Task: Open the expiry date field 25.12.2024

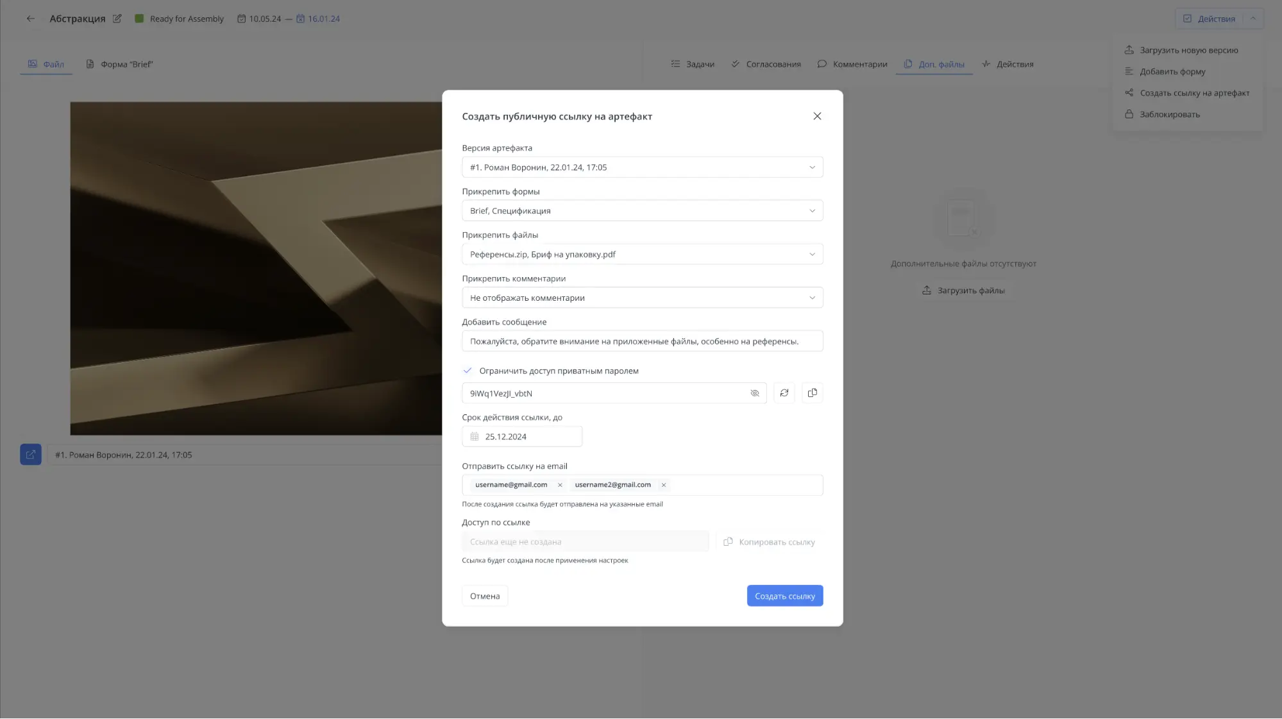Action: click(x=521, y=437)
